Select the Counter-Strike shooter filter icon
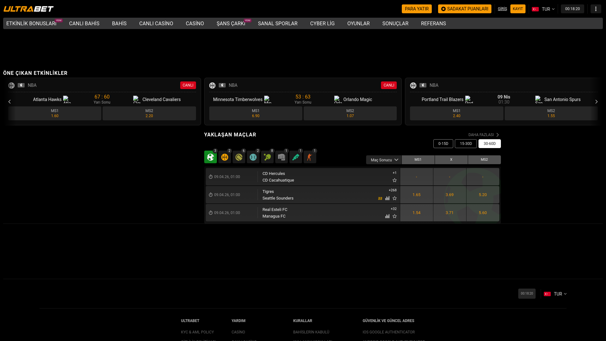This screenshot has width=606, height=341. click(x=310, y=157)
